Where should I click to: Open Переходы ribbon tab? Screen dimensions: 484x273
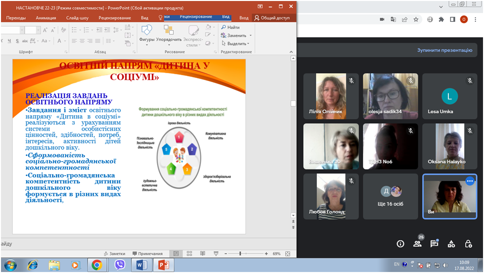coord(16,18)
